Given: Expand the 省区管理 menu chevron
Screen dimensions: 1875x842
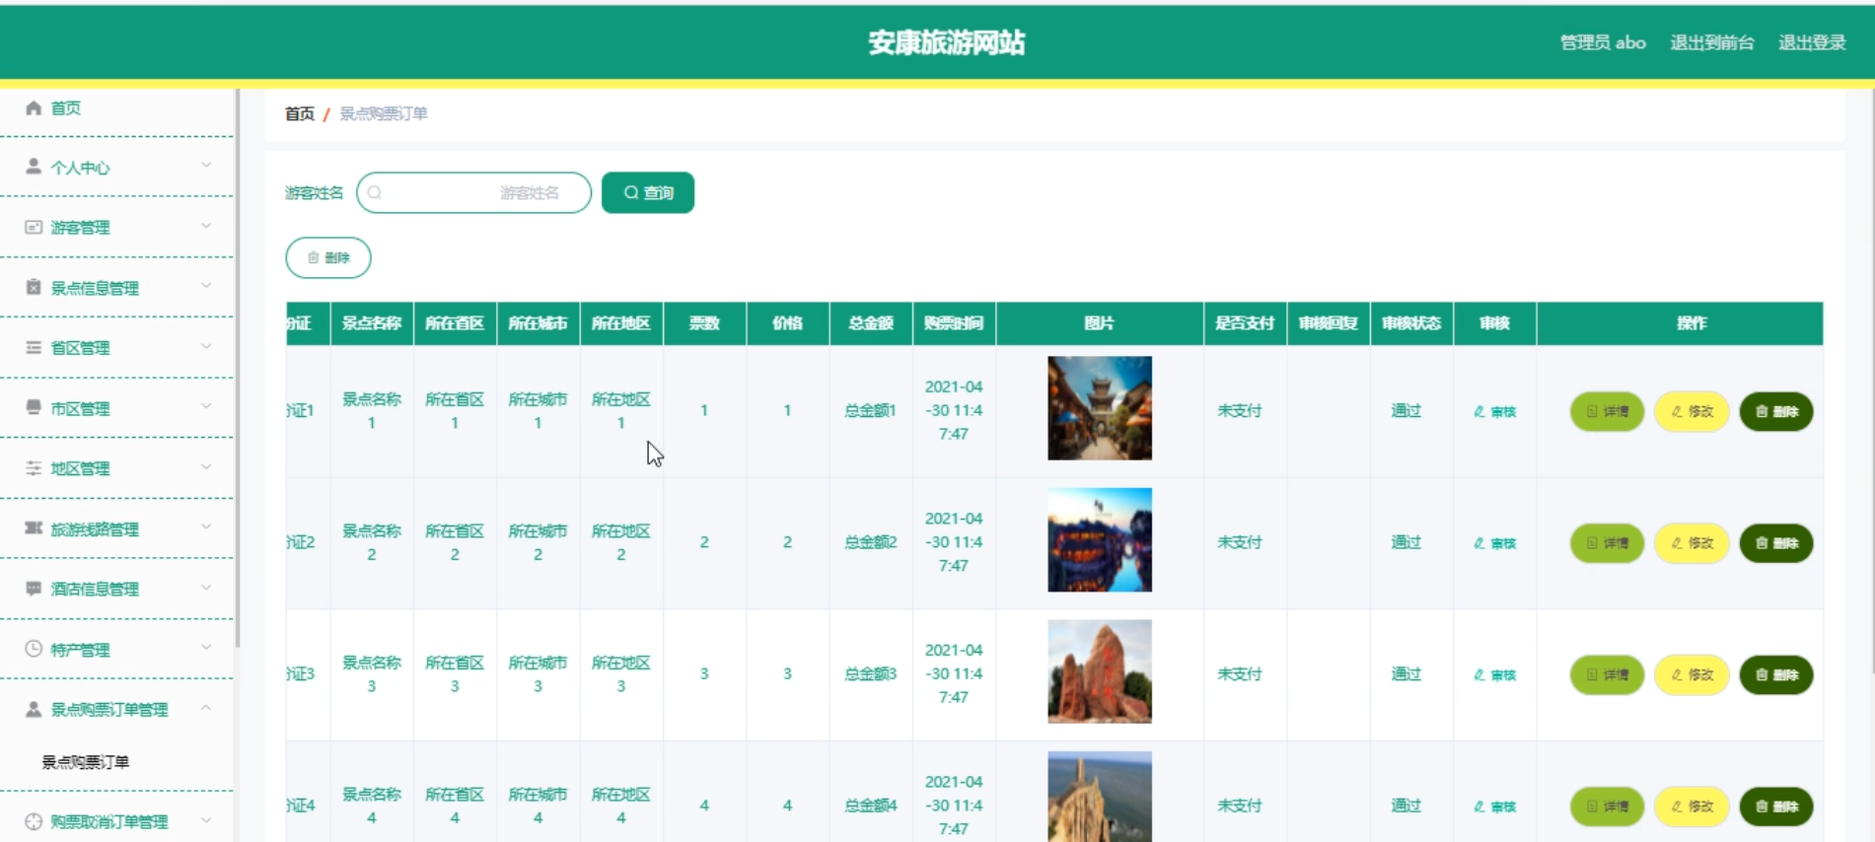Looking at the screenshot, I should pos(206,346).
